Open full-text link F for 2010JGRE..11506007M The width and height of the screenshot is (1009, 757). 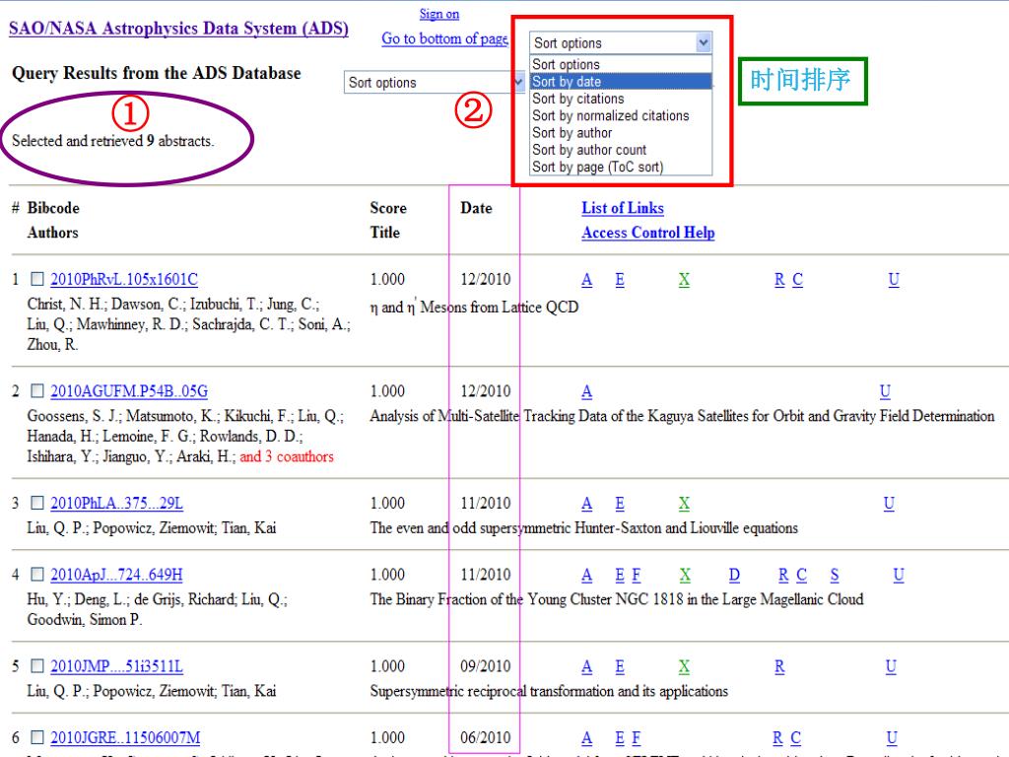[636, 737]
